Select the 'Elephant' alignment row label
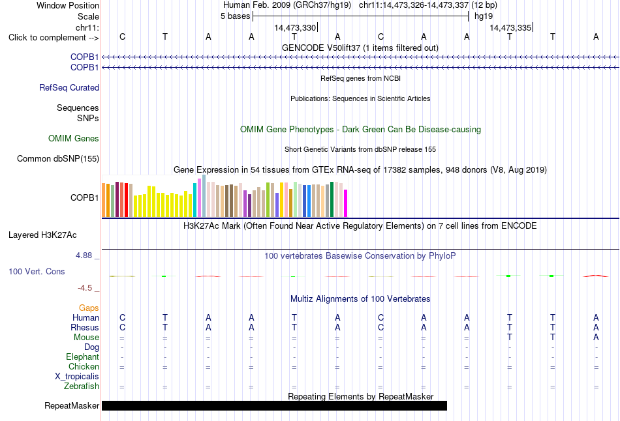The height and width of the screenshot is (421, 620). tap(82, 356)
